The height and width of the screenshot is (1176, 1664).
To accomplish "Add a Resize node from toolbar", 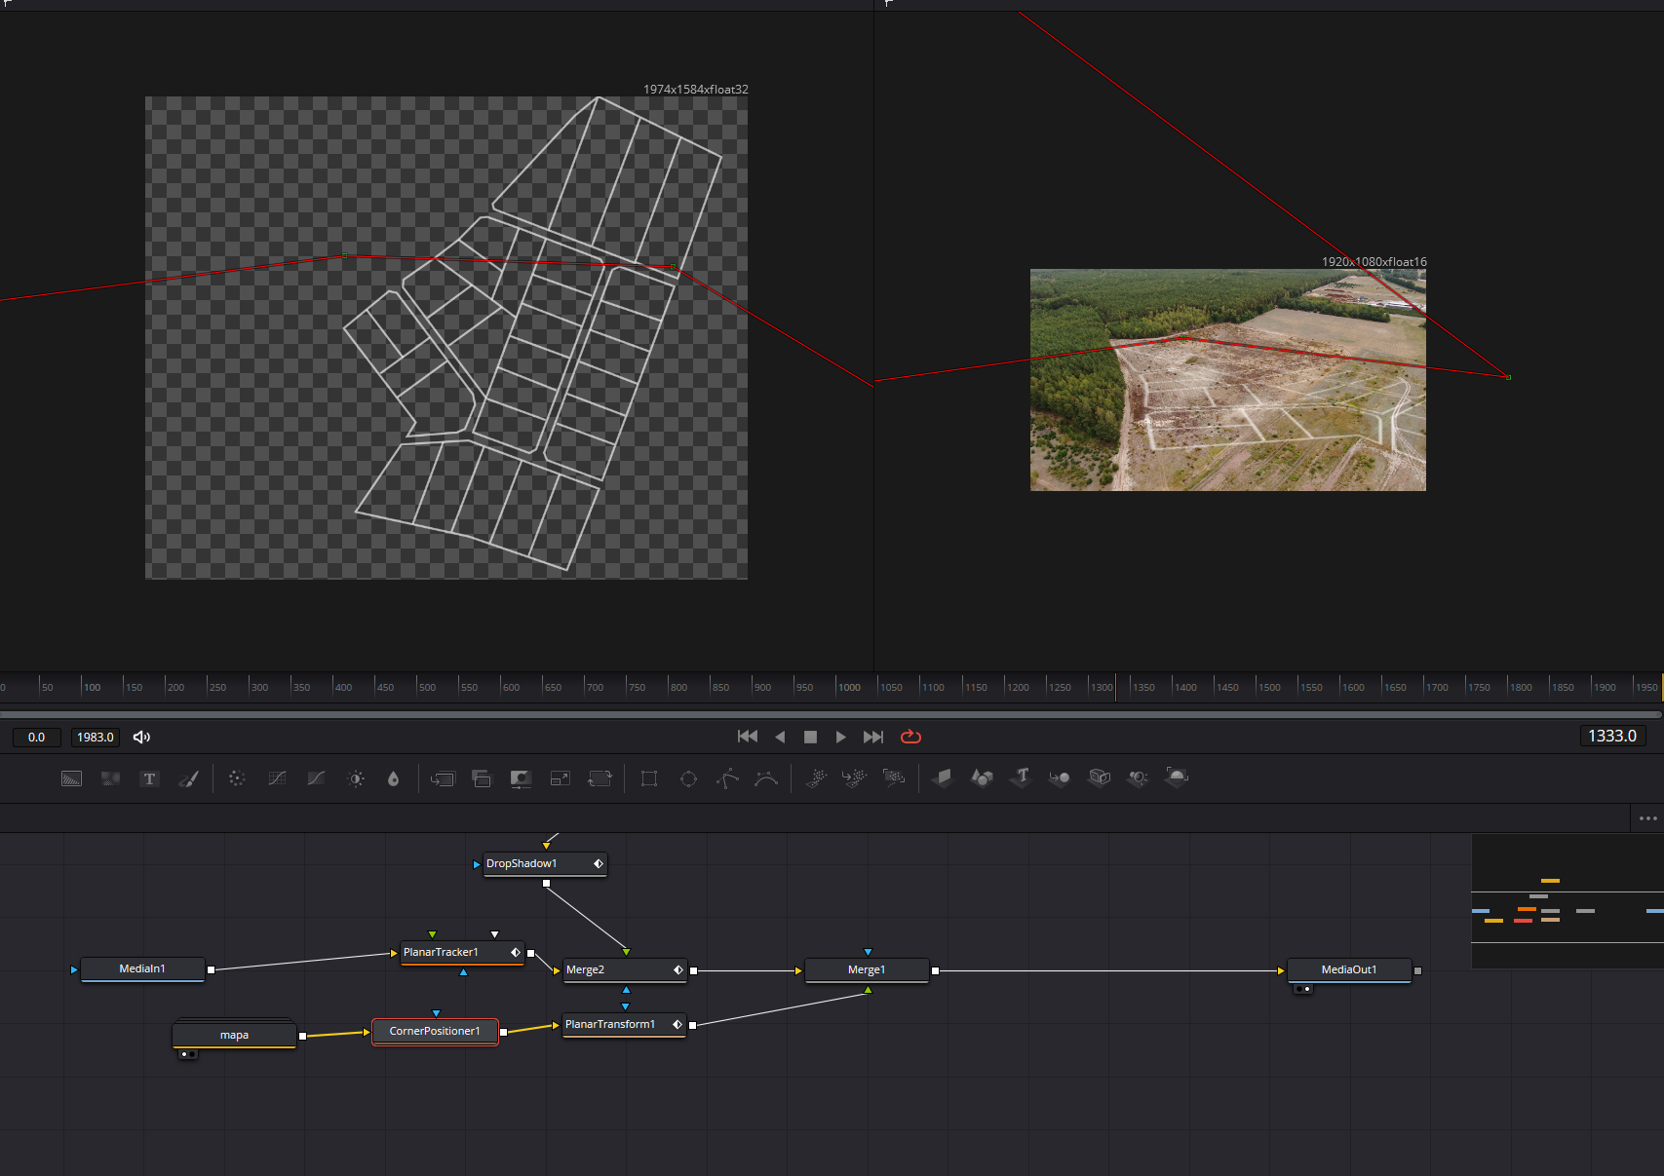I will tap(561, 778).
